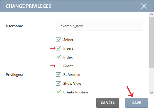Click the scrollbar down arrow

(x=151, y=93)
